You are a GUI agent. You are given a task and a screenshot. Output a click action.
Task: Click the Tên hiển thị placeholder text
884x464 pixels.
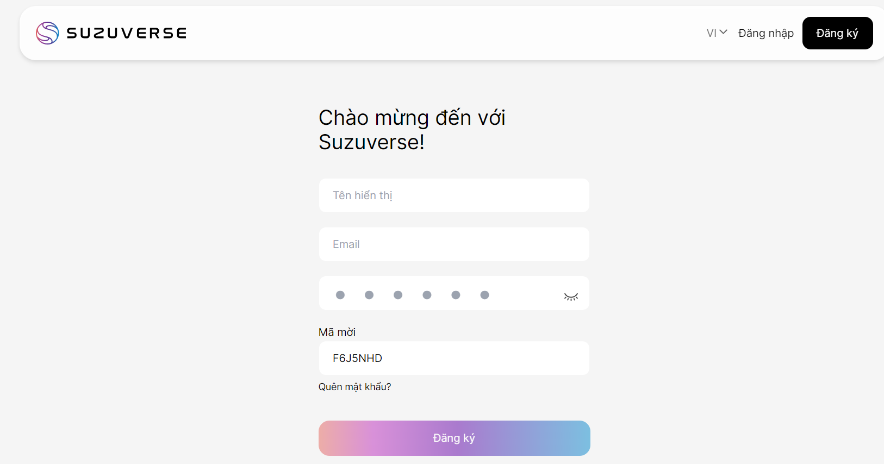point(362,195)
